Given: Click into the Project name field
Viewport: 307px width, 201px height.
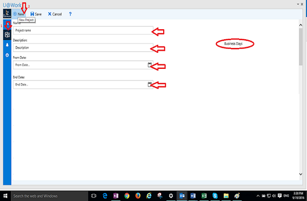Looking at the screenshot, I should (x=79, y=31).
